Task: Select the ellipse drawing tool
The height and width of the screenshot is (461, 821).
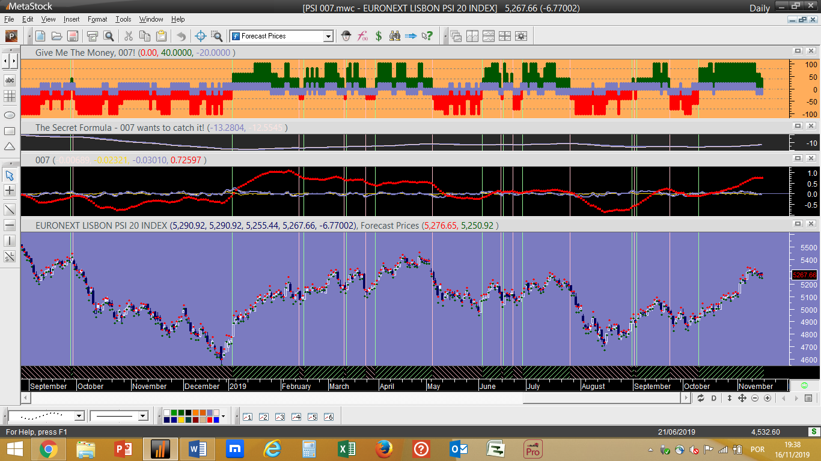Action: point(10,115)
